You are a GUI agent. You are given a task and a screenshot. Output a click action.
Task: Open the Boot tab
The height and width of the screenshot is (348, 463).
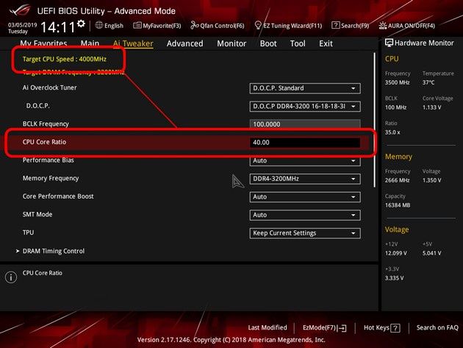[268, 43]
